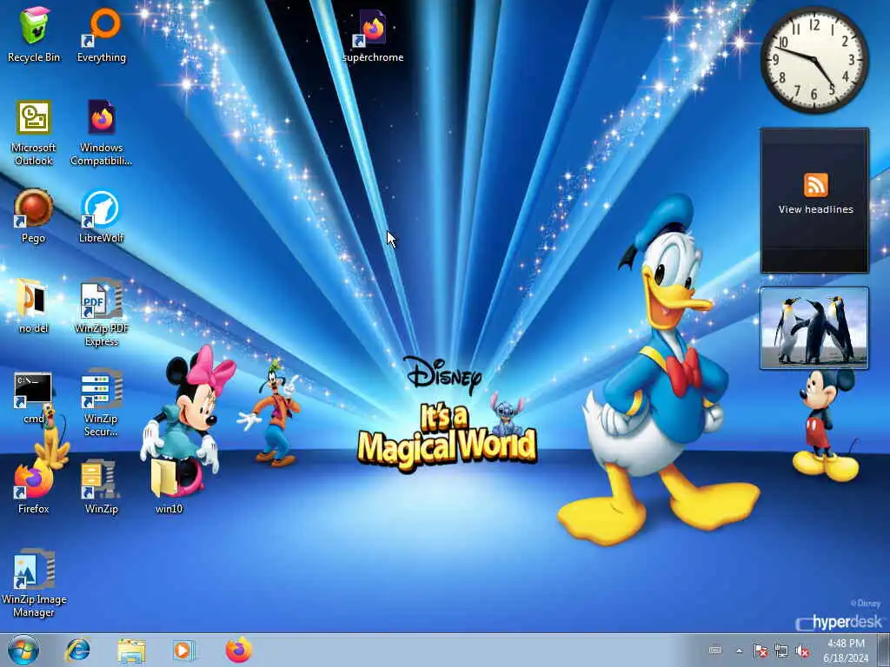This screenshot has height=667, width=890.
Task: Launch Firefox from the taskbar
Action: pyautogui.click(x=238, y=650)
